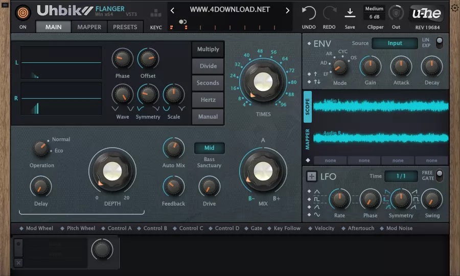
Task: Select the Multiply time mode button
Action: pyautogui.click(x=208, y=49)
